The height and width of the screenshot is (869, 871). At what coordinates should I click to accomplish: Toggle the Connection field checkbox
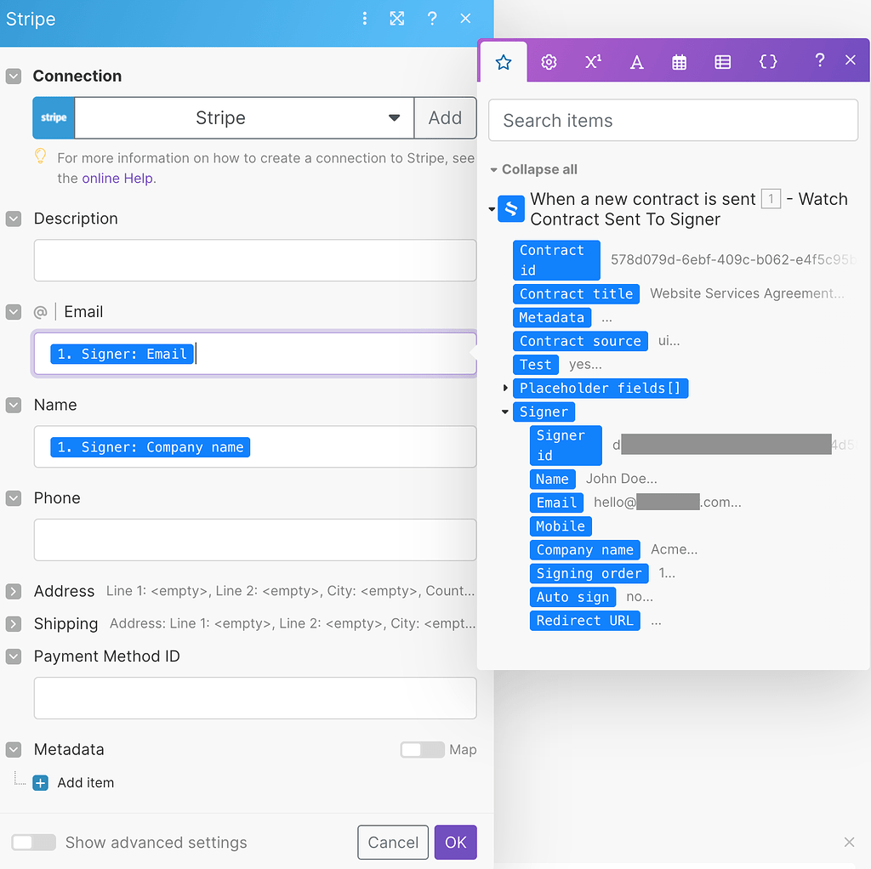click(14, 76)
